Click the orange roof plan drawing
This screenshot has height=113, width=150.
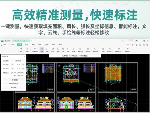point(113,74)
